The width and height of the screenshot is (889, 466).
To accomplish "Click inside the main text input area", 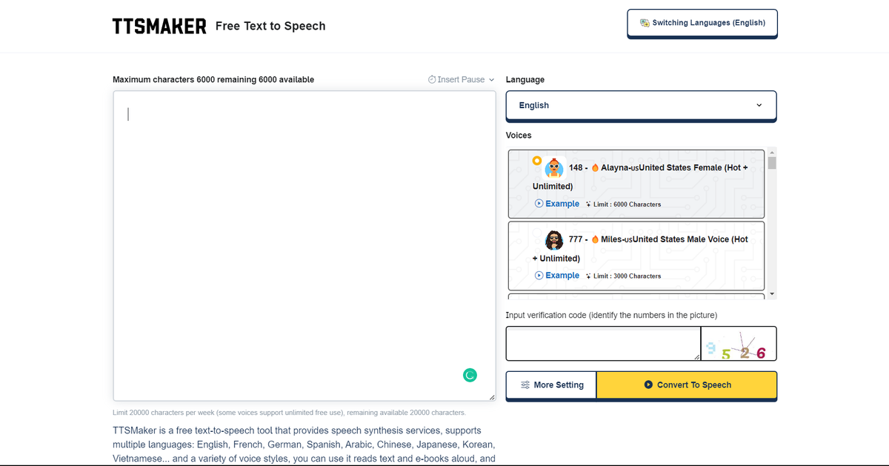I will click(304, 246).
